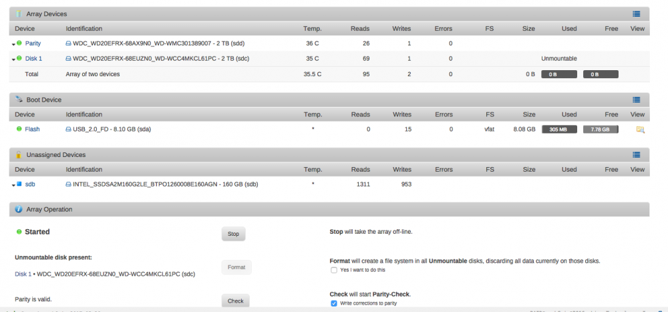Uncheck 'Write corrections to parity' checkbox
This screenshot has width=668, height=312.
(x=334, y=303)
